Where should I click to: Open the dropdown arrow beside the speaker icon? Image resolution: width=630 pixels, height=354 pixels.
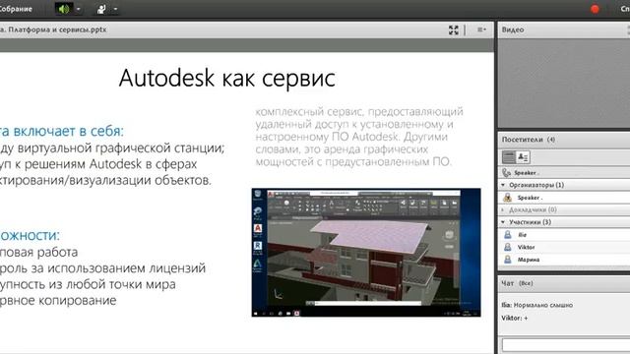pos(79,9)
